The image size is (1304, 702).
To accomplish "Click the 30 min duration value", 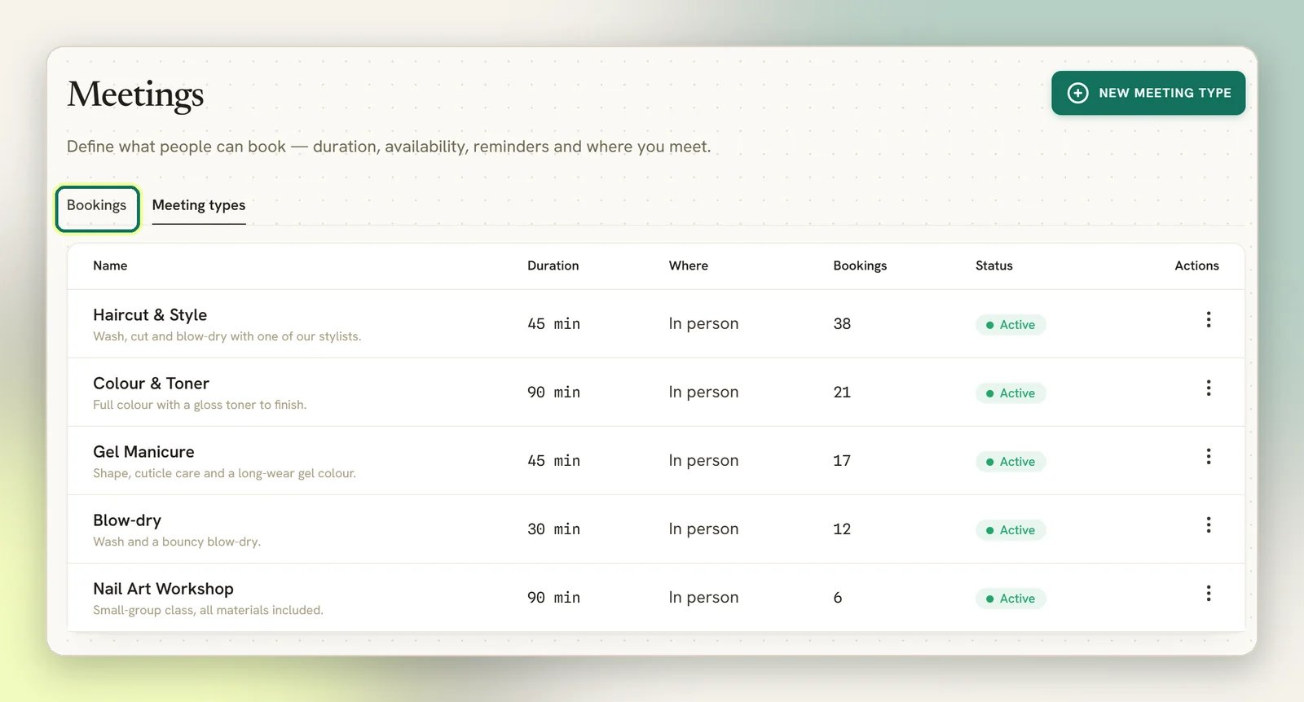I will (554, 529).
